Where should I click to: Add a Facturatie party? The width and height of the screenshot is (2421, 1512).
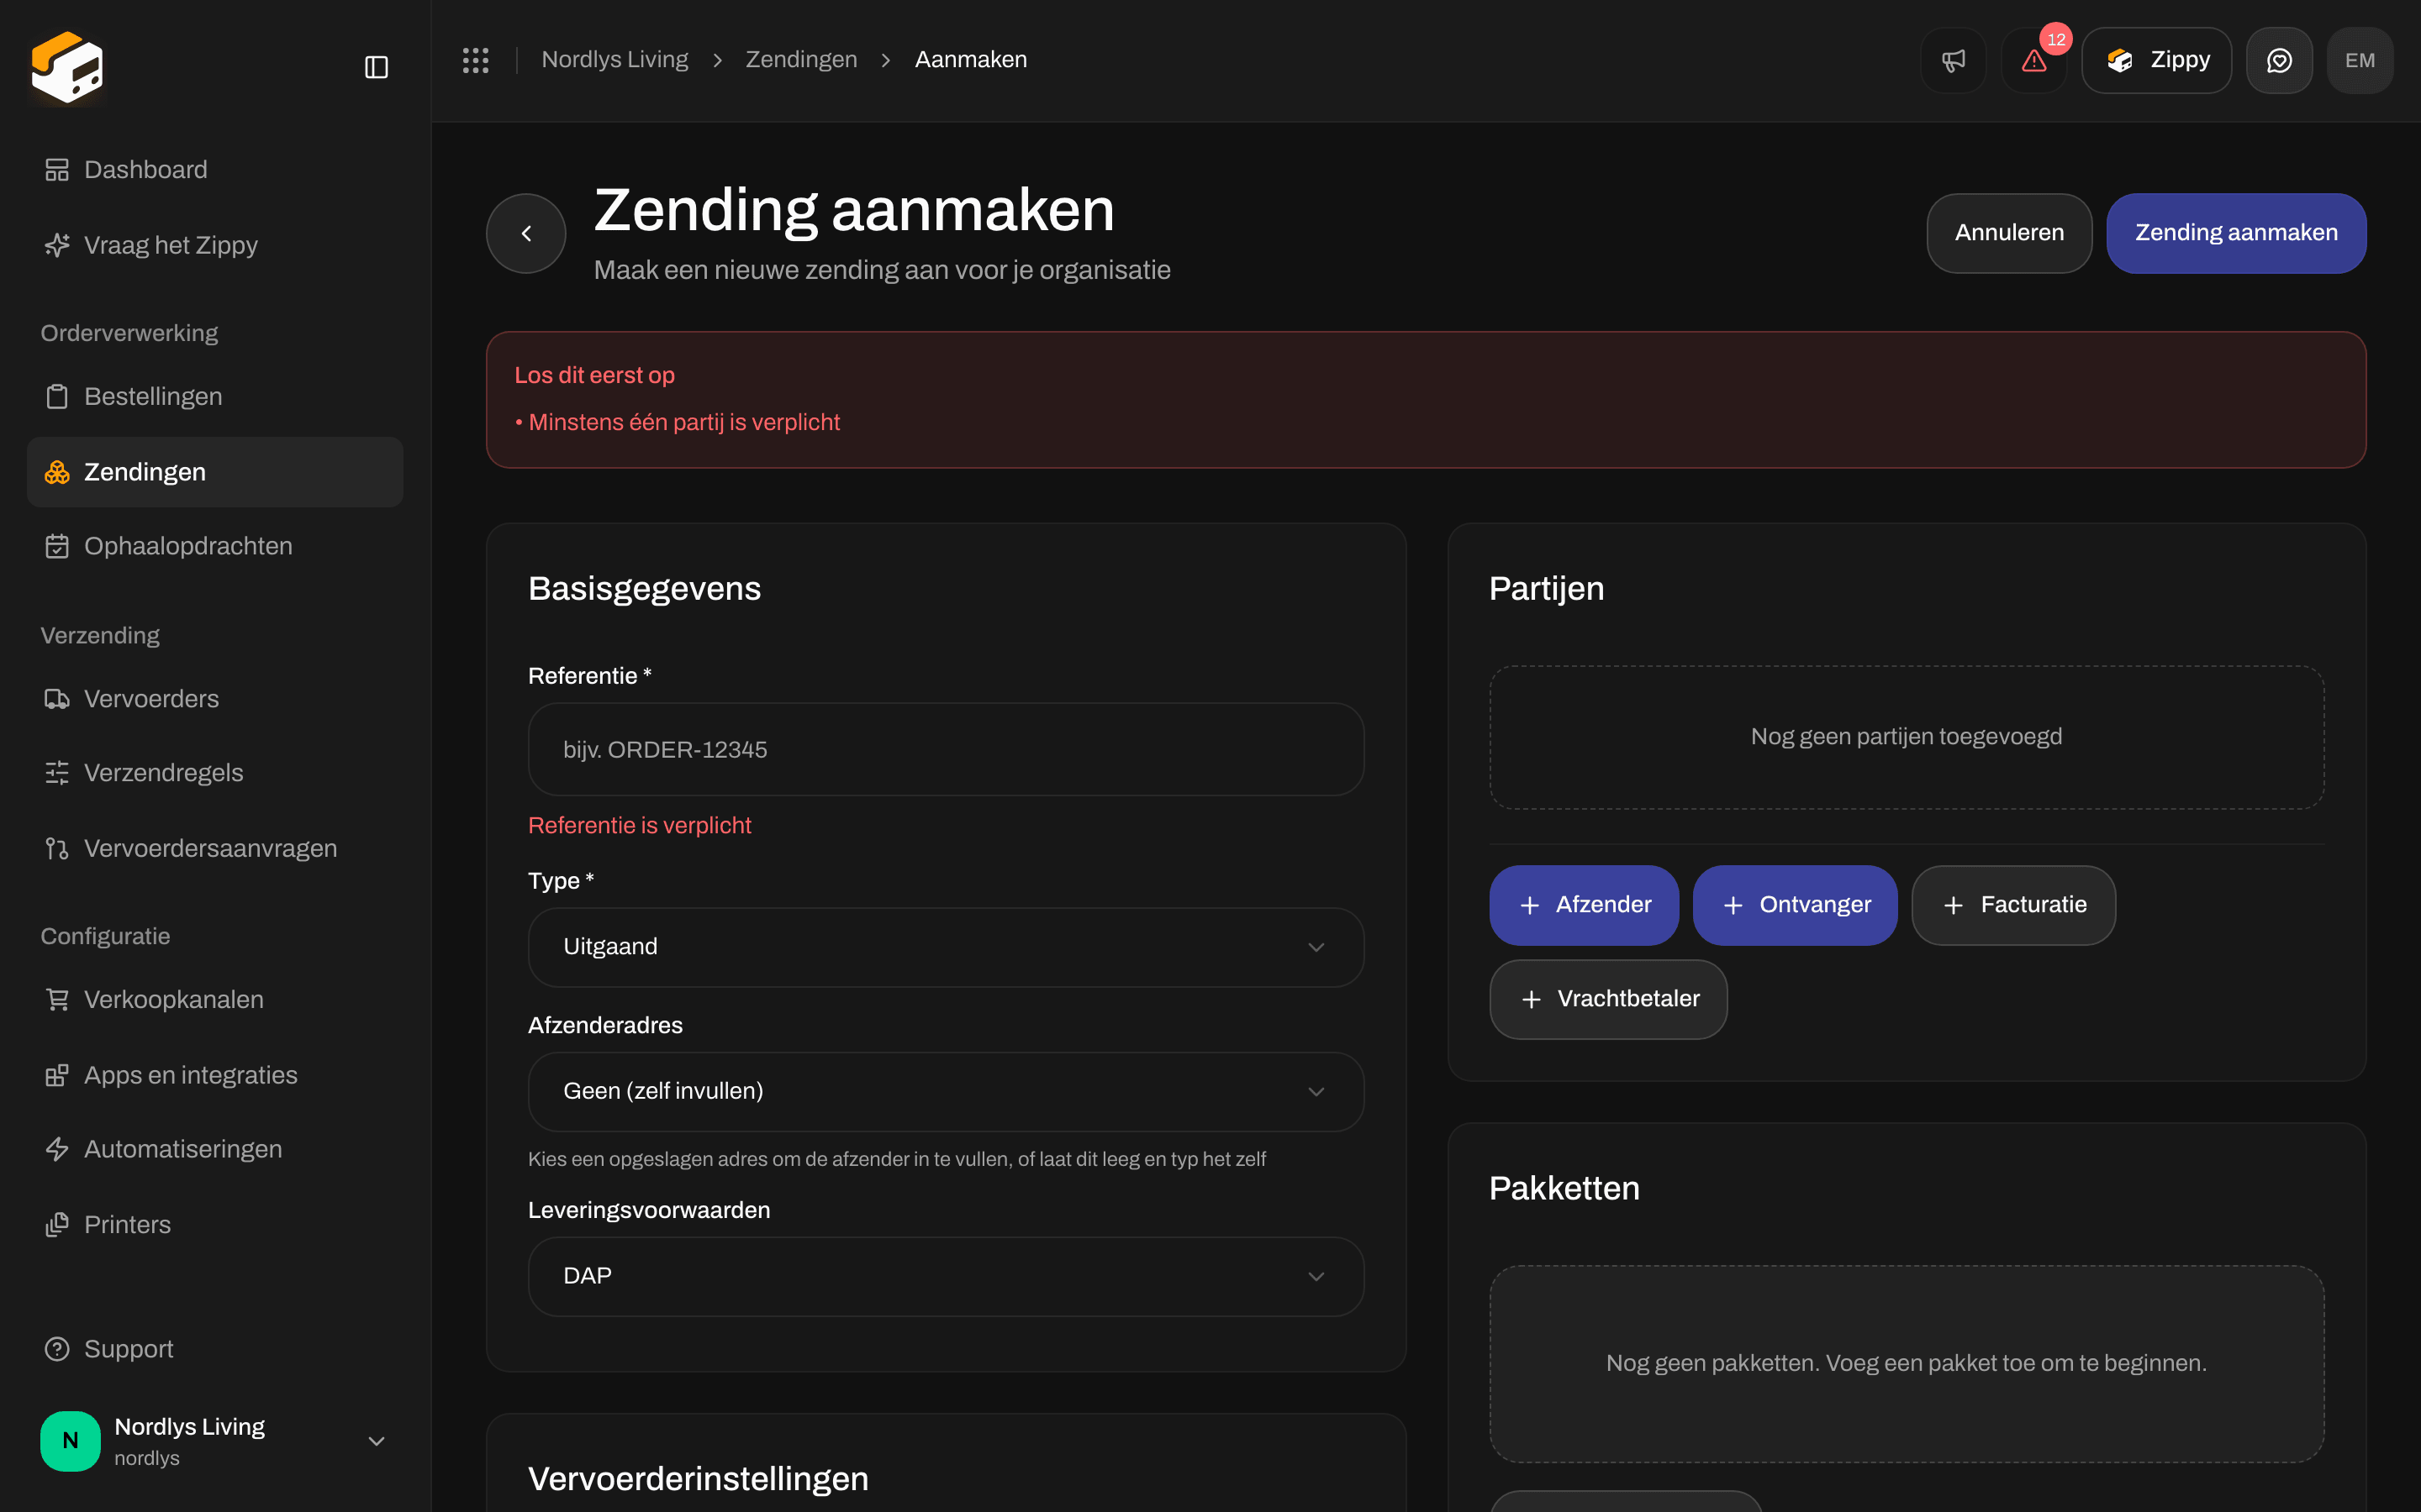pos(2012,905)
